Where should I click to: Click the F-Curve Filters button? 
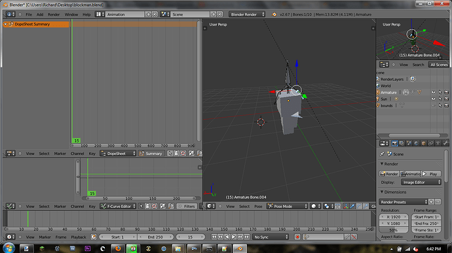pyautogui.click(x=187, y=206)
